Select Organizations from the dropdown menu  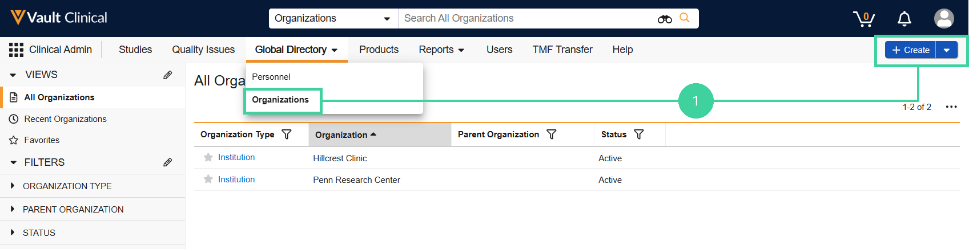(280, 100)
